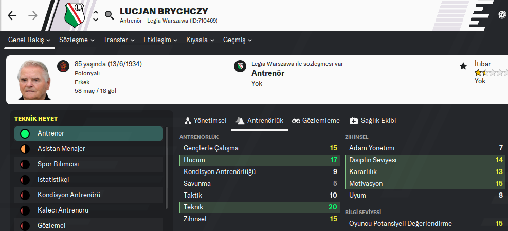Open the Geçmiş menu
Viewport: 508px width, 231px height.
point(238,40)
